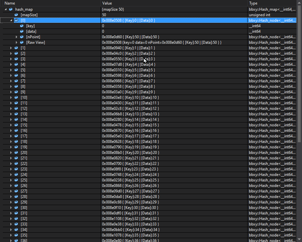Click the [mapSize] field cube icon
302x242 pixels.
[x=17, y=15]
